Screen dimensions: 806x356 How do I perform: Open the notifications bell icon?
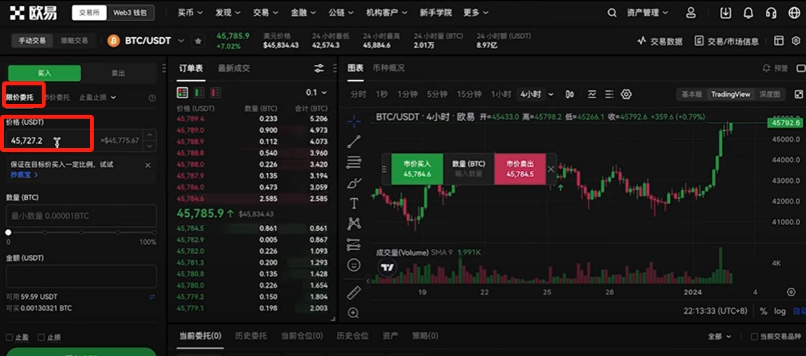coord(748,13)
